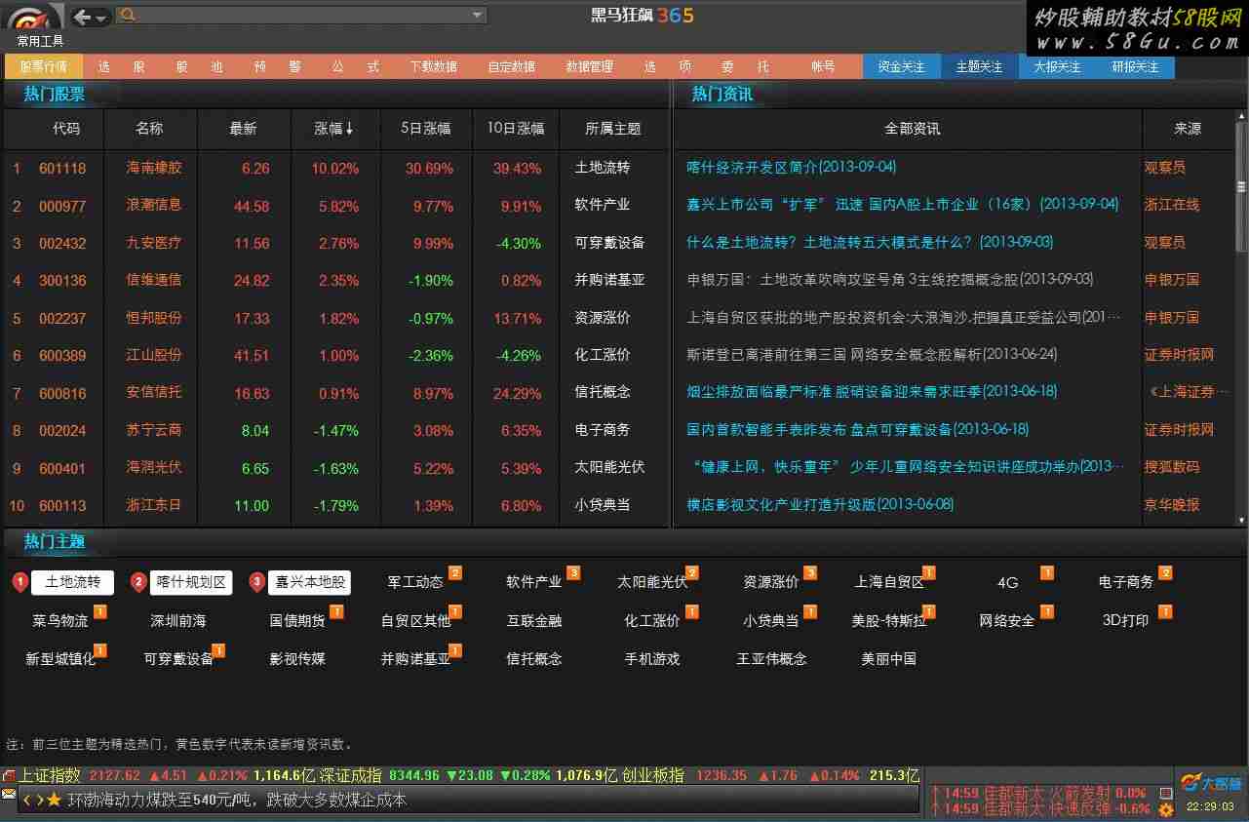
Task: Click the gear settings icon near alerts
Action: tap(1165, 809)
